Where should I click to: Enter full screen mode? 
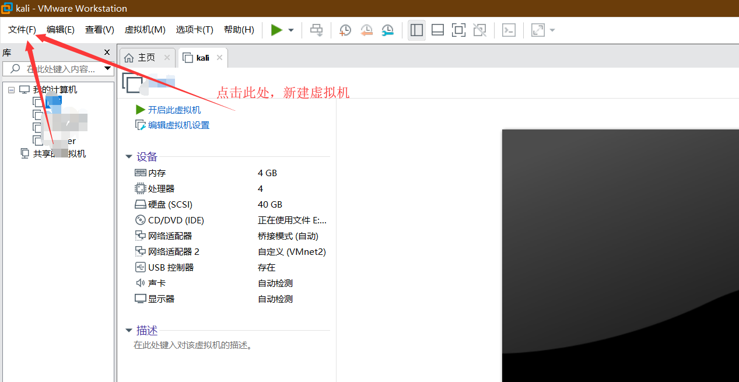[458, 30]
